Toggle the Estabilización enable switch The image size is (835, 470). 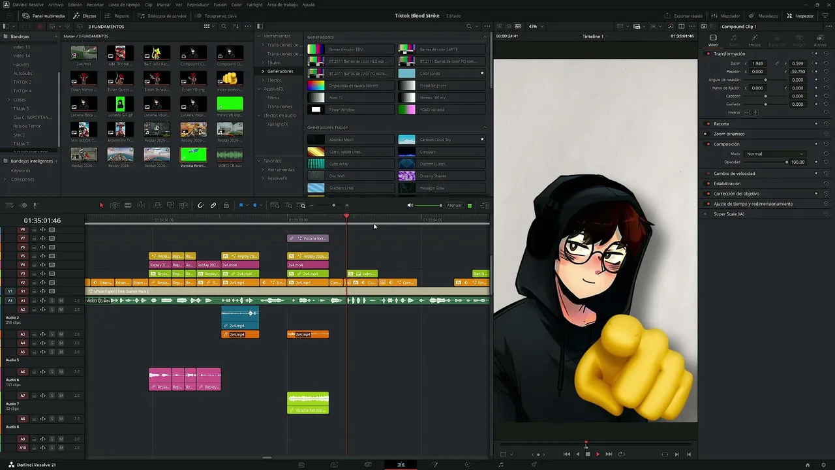tap(708, 183)
